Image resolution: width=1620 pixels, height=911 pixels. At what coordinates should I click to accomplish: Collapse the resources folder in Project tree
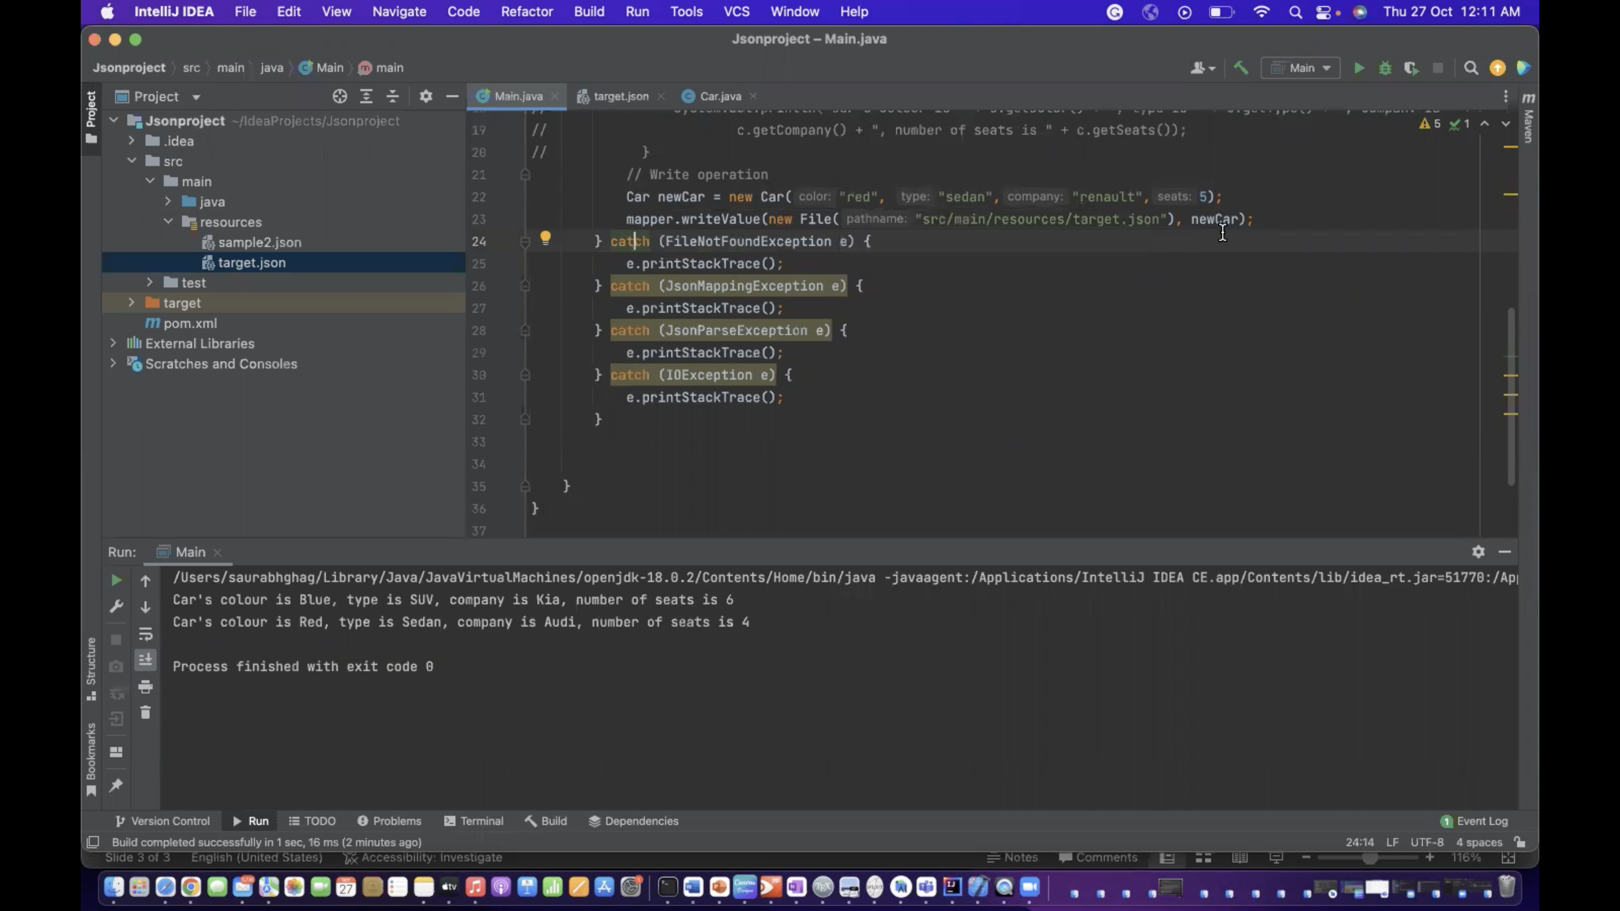[x=168, y=221]
